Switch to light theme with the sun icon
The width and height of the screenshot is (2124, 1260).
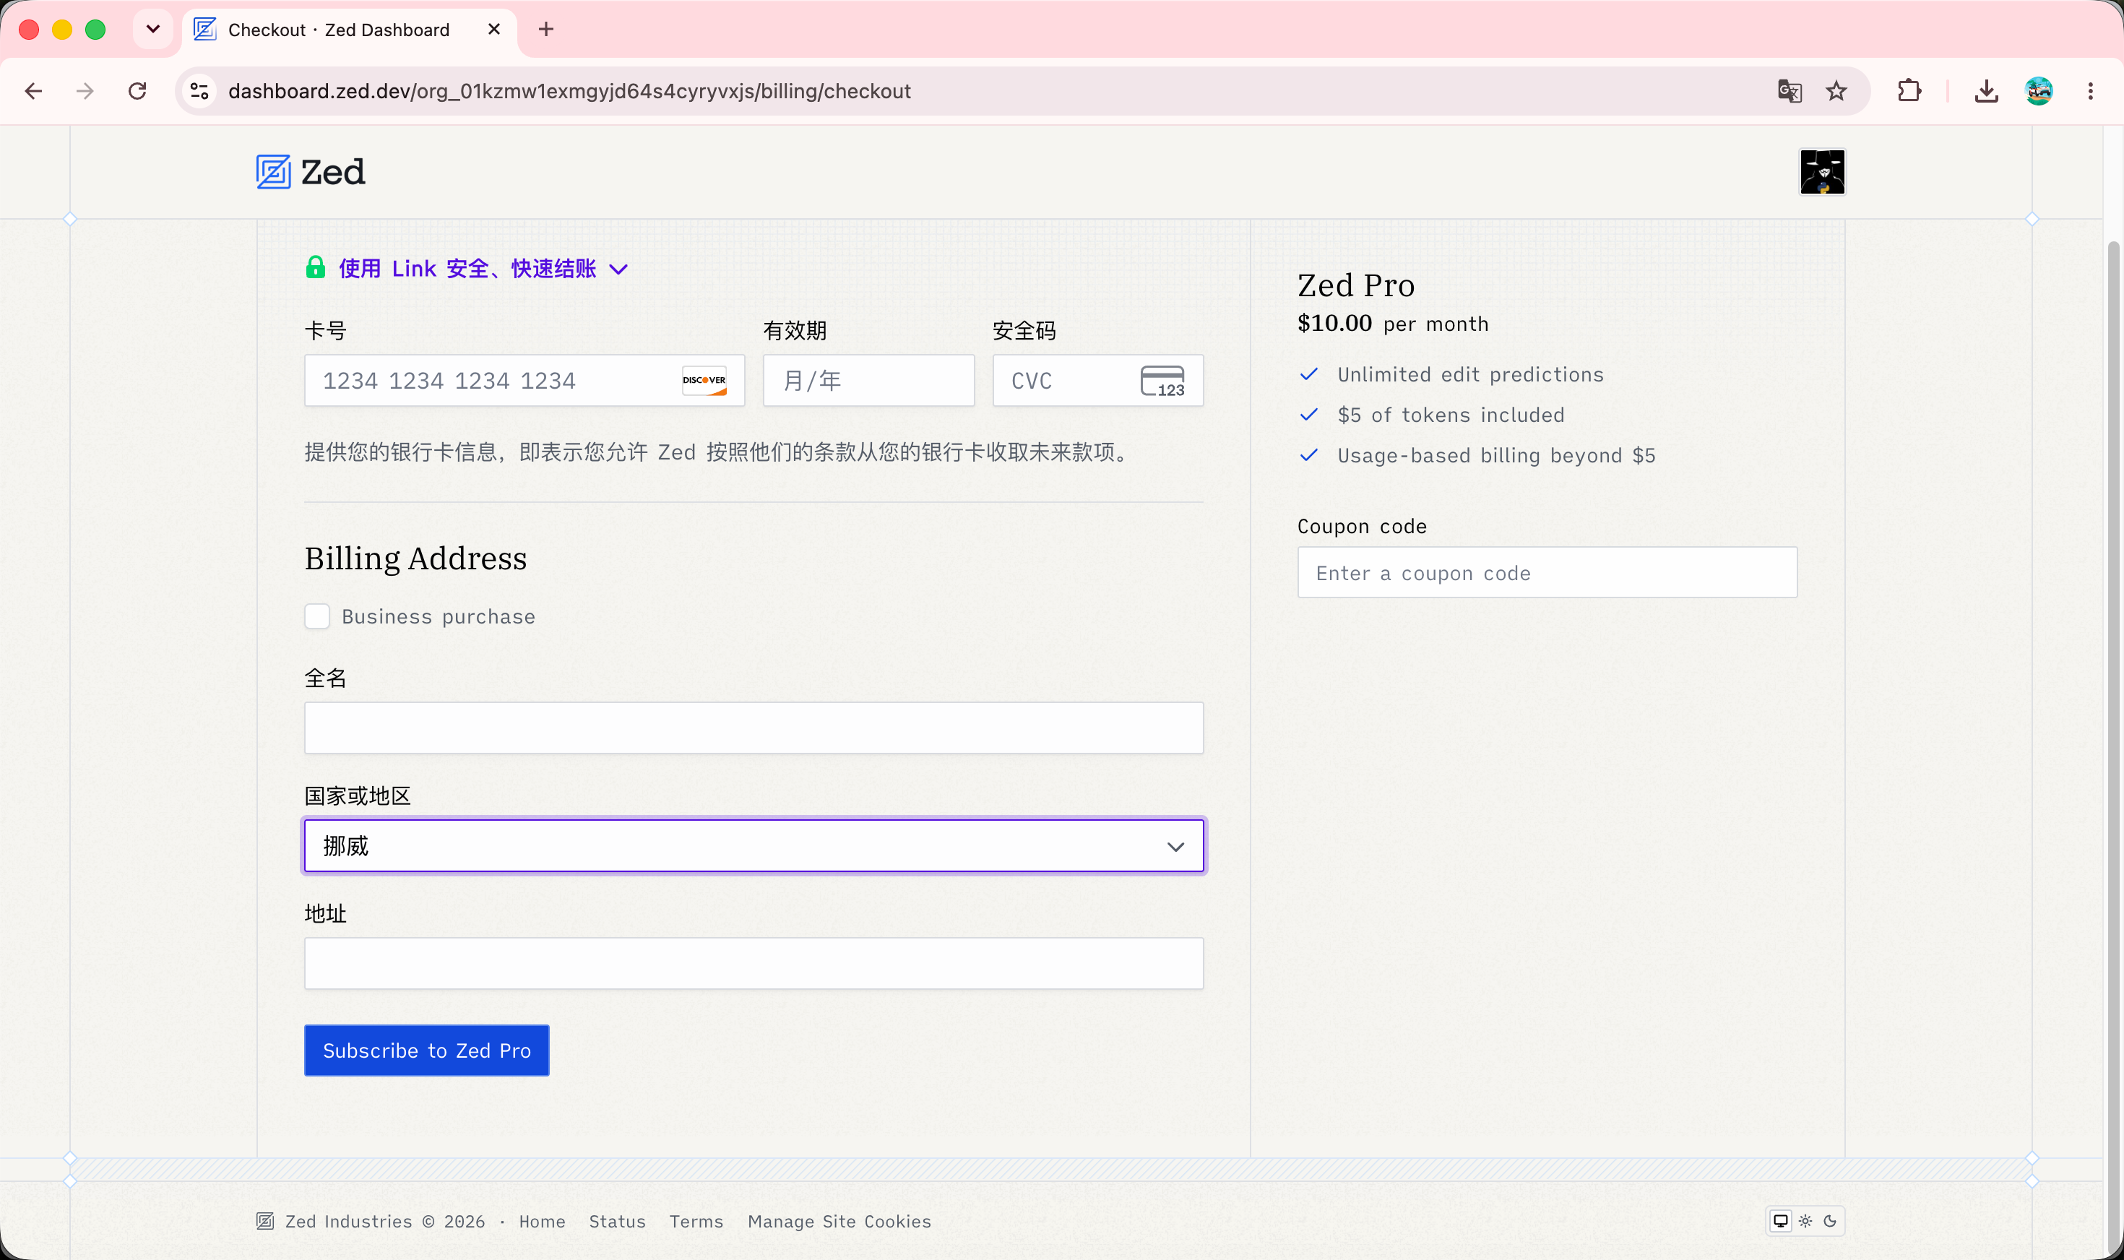click(x=1805, y=1221)
